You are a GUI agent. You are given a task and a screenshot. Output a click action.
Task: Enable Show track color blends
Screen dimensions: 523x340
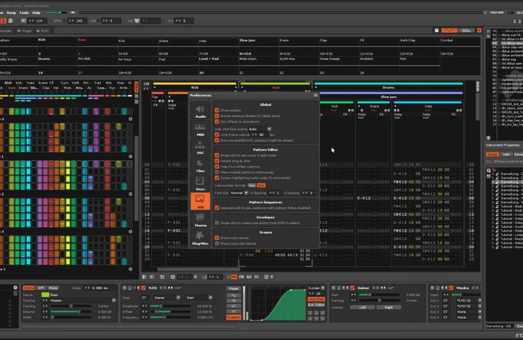[x=217, y=243]
